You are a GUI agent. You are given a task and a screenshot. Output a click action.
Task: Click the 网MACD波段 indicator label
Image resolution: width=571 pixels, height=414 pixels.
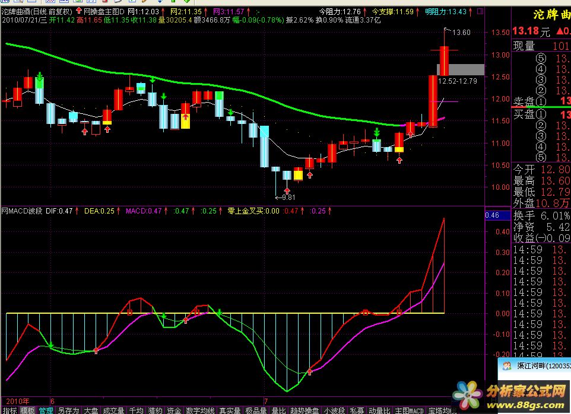[x=22, y=211]
